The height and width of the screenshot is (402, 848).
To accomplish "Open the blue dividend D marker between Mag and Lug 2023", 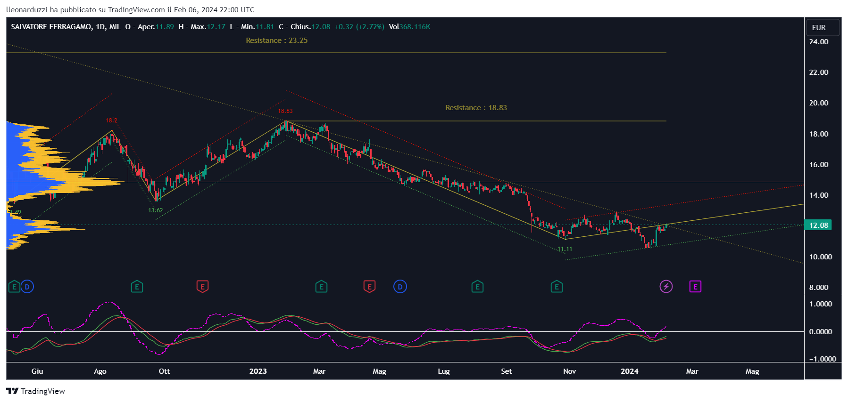I will click(x=400, y=287).
